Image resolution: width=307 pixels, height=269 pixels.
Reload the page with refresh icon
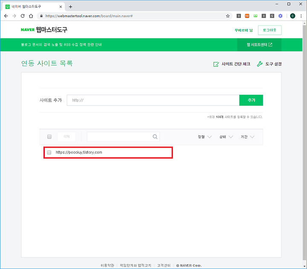(x=23, y=16)
